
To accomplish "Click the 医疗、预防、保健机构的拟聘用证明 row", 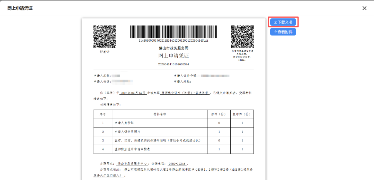I will [173, 140].
